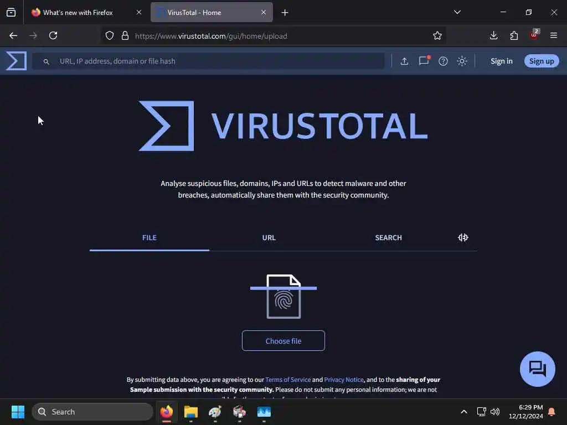567x425 pixels.
Task: Open the help question mark icon
Action: (443, 61)
